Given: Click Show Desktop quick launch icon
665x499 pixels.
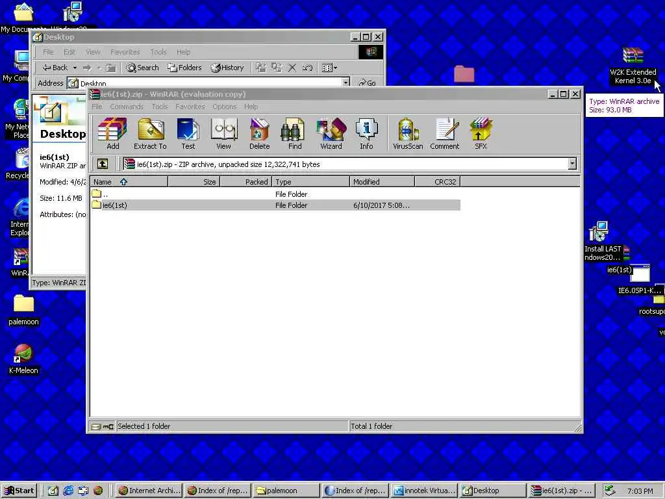Looking at the screenshot, I should click(53, 491).
